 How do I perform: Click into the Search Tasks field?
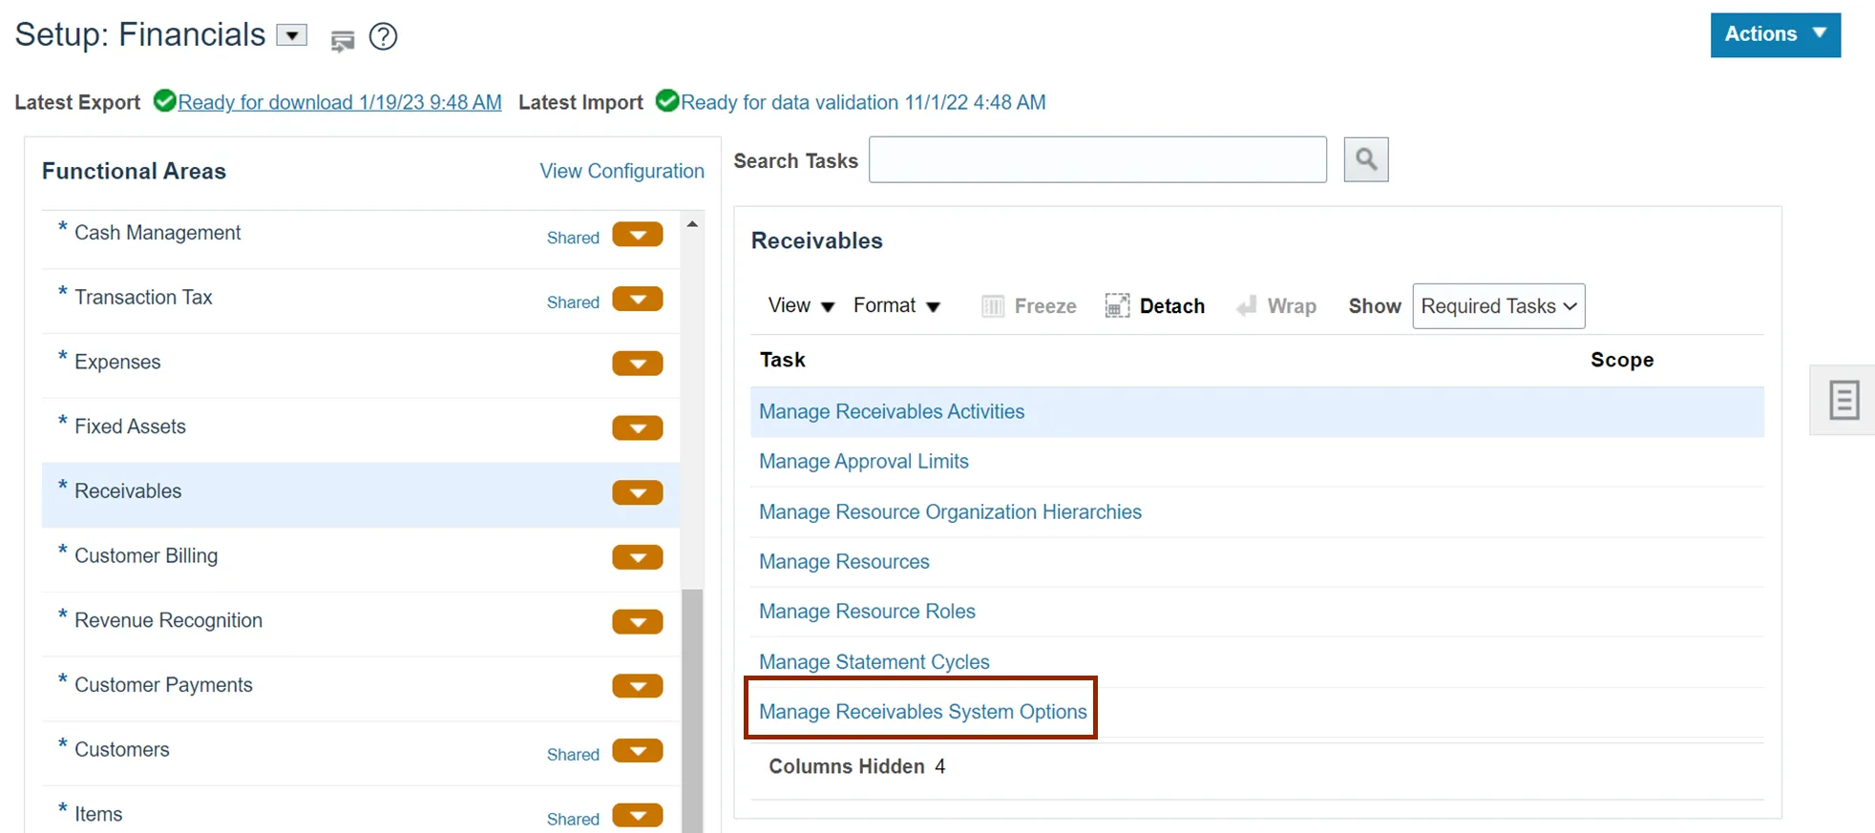coord(1097,160)
